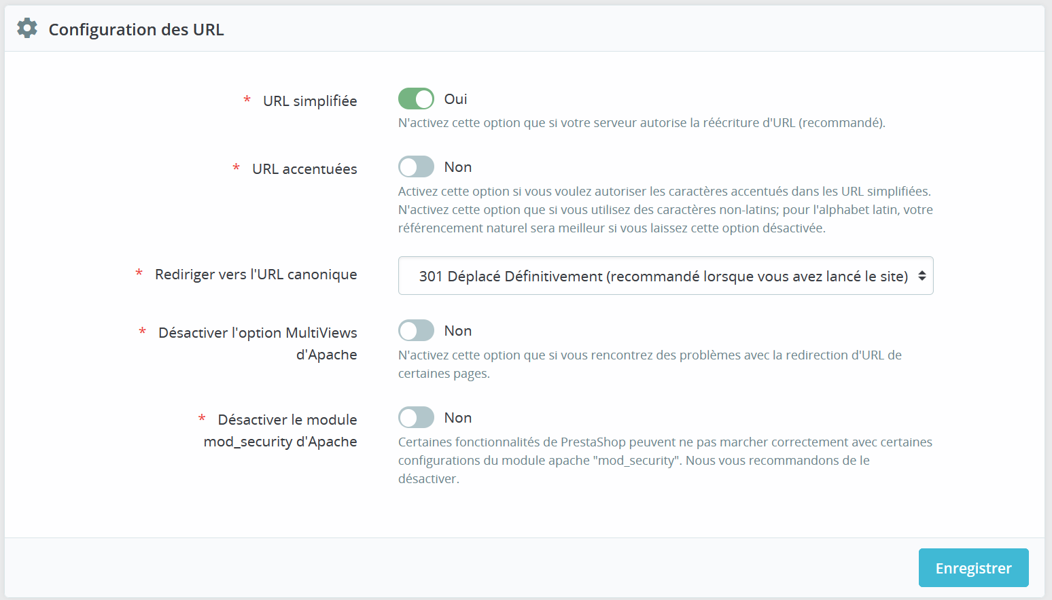Viewport: 1052px width, 600px height.
Task: Click the Non text beside URL accentuées
Action: (457, 166)
